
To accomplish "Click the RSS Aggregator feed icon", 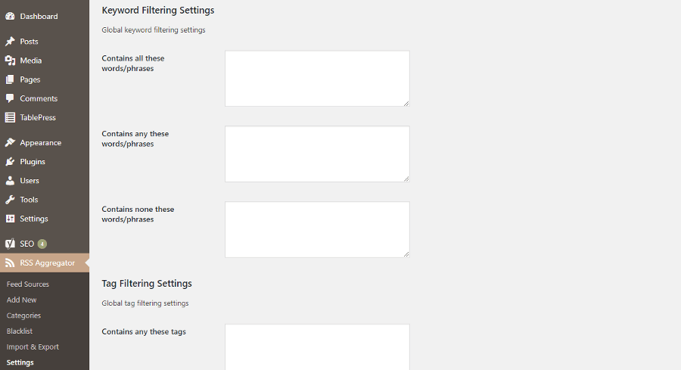I will 10,263.
